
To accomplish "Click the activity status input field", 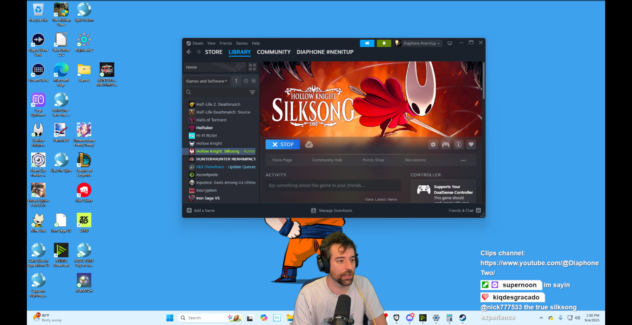I will (333, 185).
